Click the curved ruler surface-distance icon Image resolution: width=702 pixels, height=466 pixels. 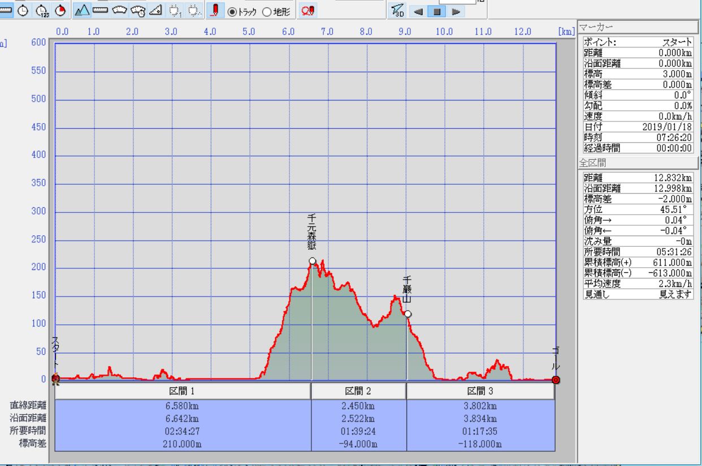119,10
